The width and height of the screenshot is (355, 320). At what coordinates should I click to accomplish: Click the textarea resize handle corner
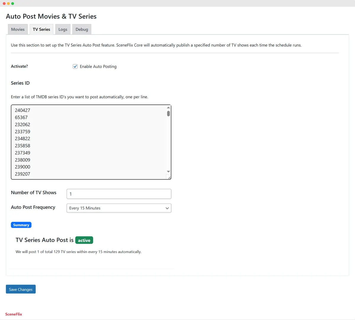tap(169, 177)
